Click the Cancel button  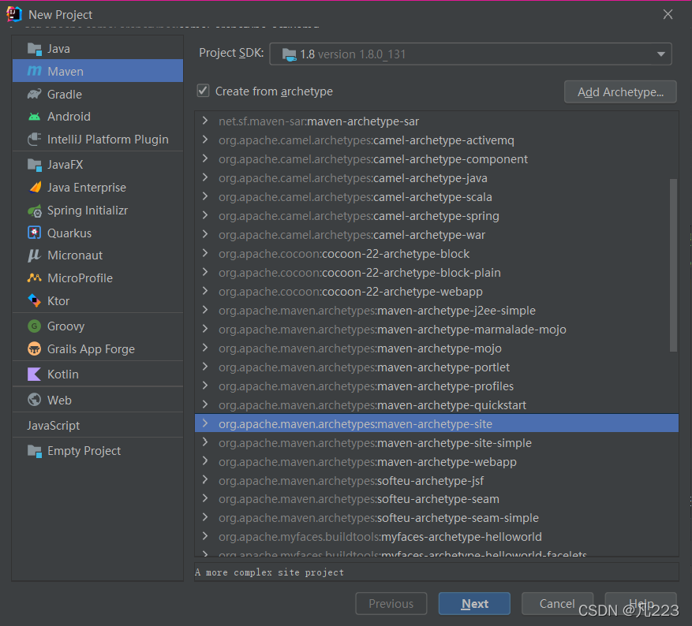coord(557,603)
